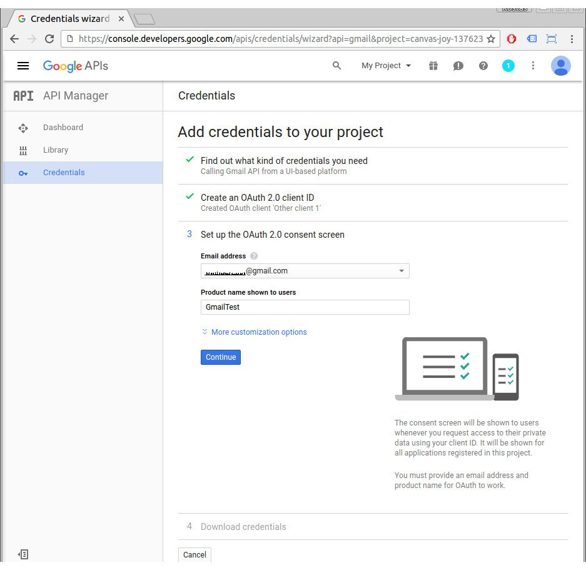
Task: Click the consent screen devices illustration
Action: (x=457, y=369)
